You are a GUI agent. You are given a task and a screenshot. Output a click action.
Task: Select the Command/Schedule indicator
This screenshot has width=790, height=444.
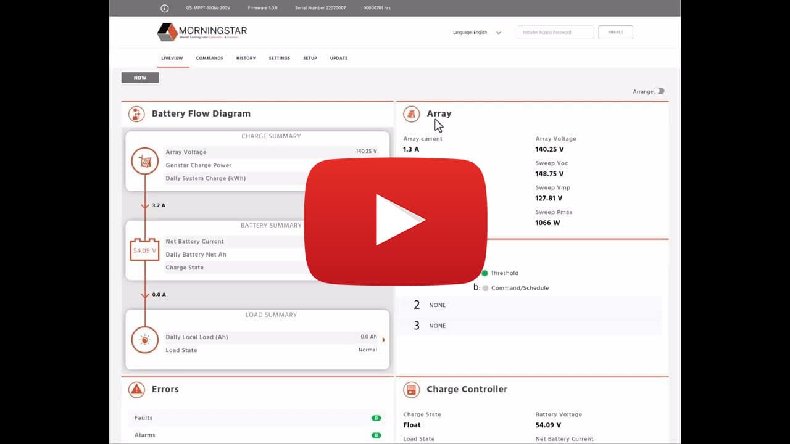[485, 288]
